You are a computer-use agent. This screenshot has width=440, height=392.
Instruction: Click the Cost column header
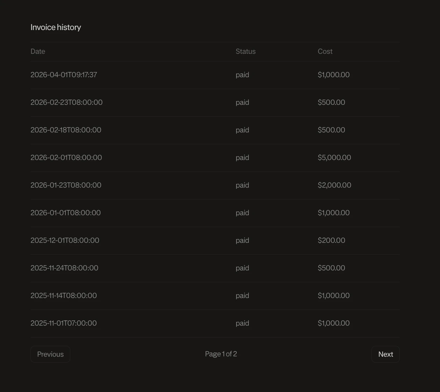325,51
